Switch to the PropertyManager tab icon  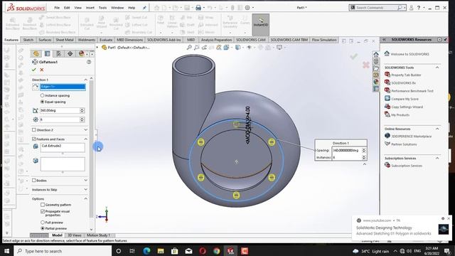(48, 54)
